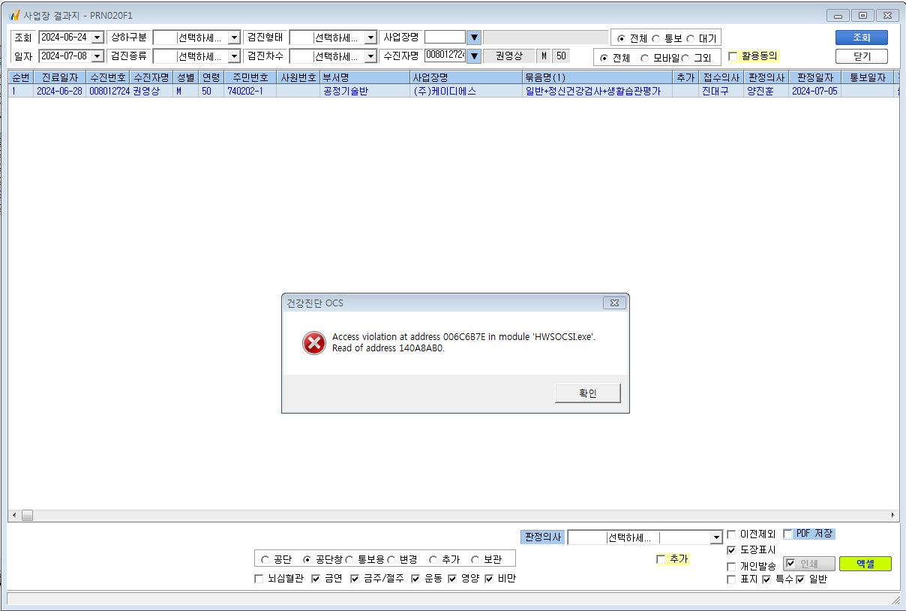The image size is (906, 611).
Task: Open the 사업장명 lookup arrow
Action: tap(474, 38)
